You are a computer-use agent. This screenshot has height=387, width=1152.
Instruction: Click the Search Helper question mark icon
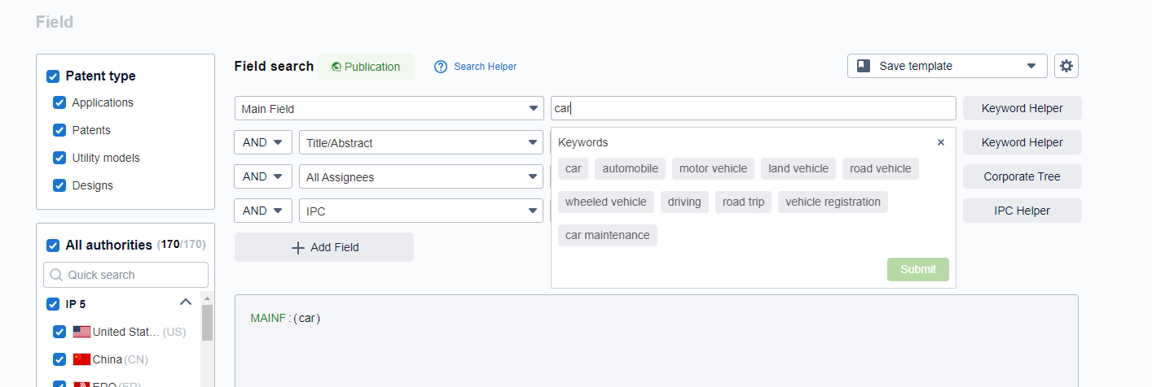441,67
